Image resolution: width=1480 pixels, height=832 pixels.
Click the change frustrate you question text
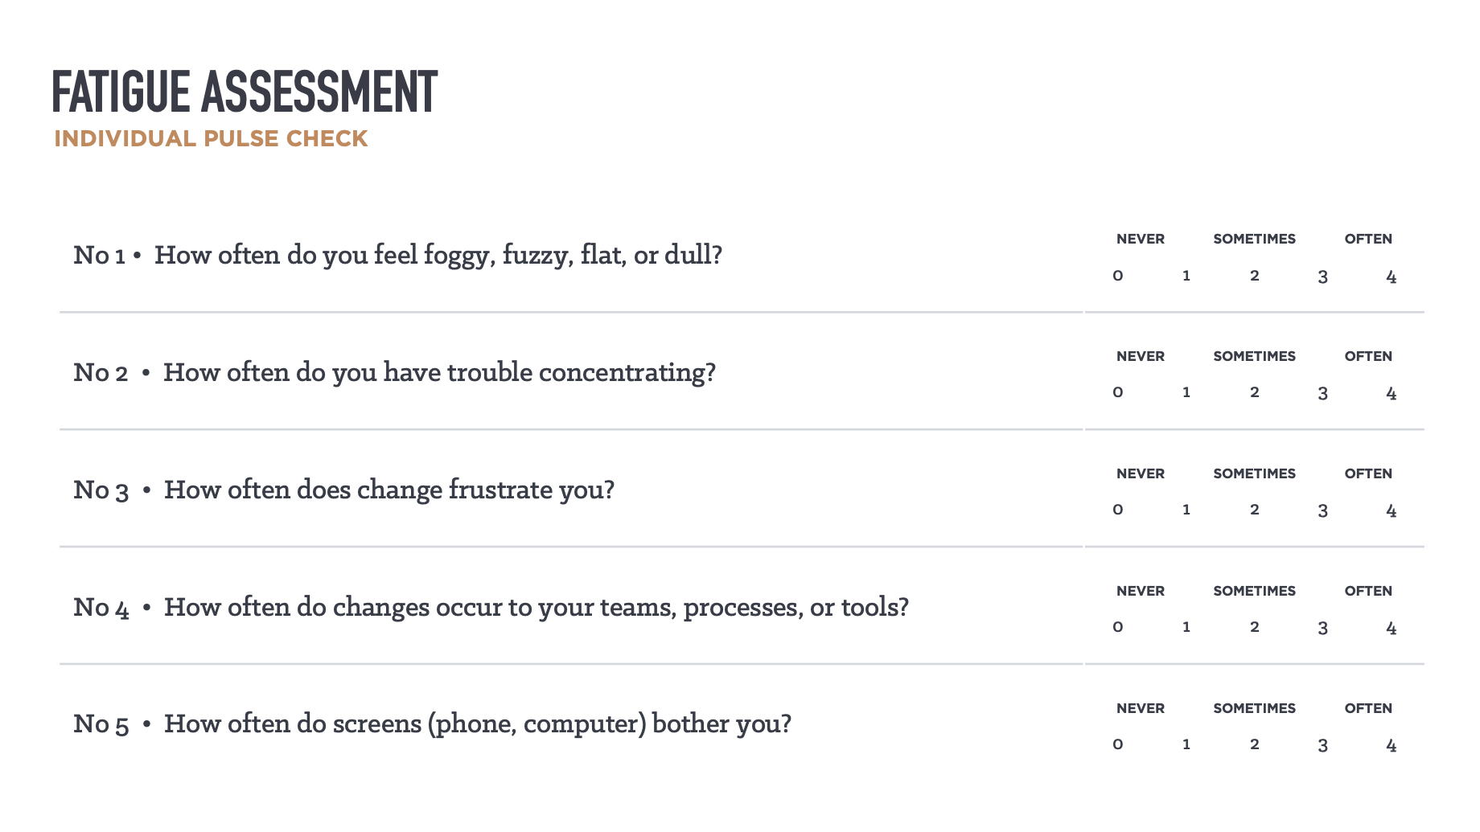click(x=389, y=490)
